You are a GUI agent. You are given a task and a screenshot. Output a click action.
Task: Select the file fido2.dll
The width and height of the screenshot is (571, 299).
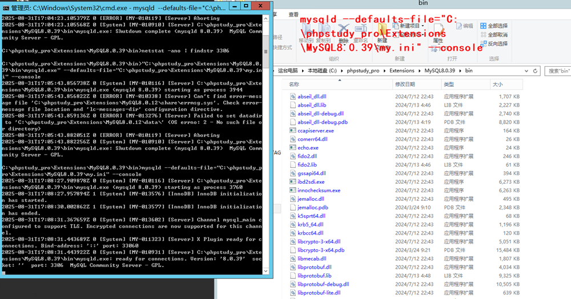click(x=307, y=156)
